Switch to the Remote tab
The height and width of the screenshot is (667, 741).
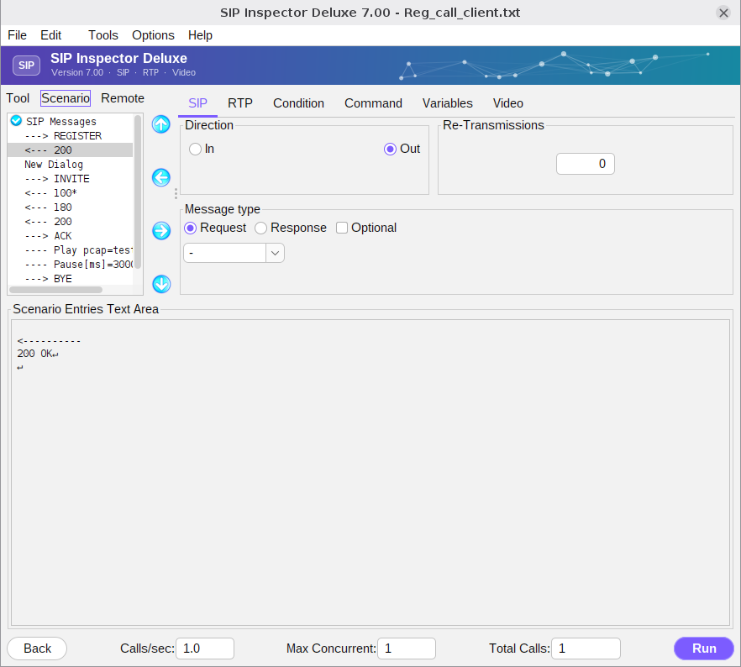pos(123,98)
